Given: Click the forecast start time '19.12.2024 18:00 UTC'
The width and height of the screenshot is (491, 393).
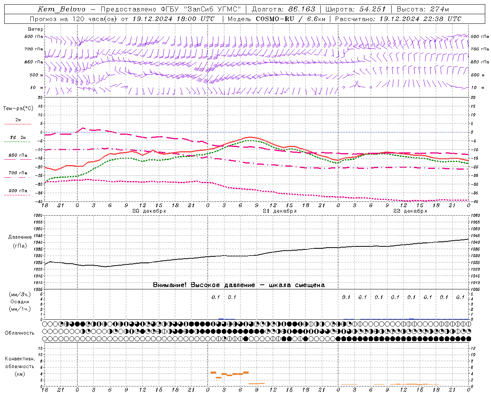Looking at the screenshot, I should pyautogui.click(x=173, y=19).
